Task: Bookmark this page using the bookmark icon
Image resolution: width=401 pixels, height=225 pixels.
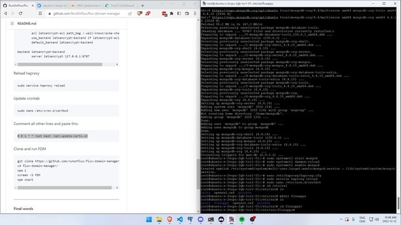Action: [x=40, y=13]
